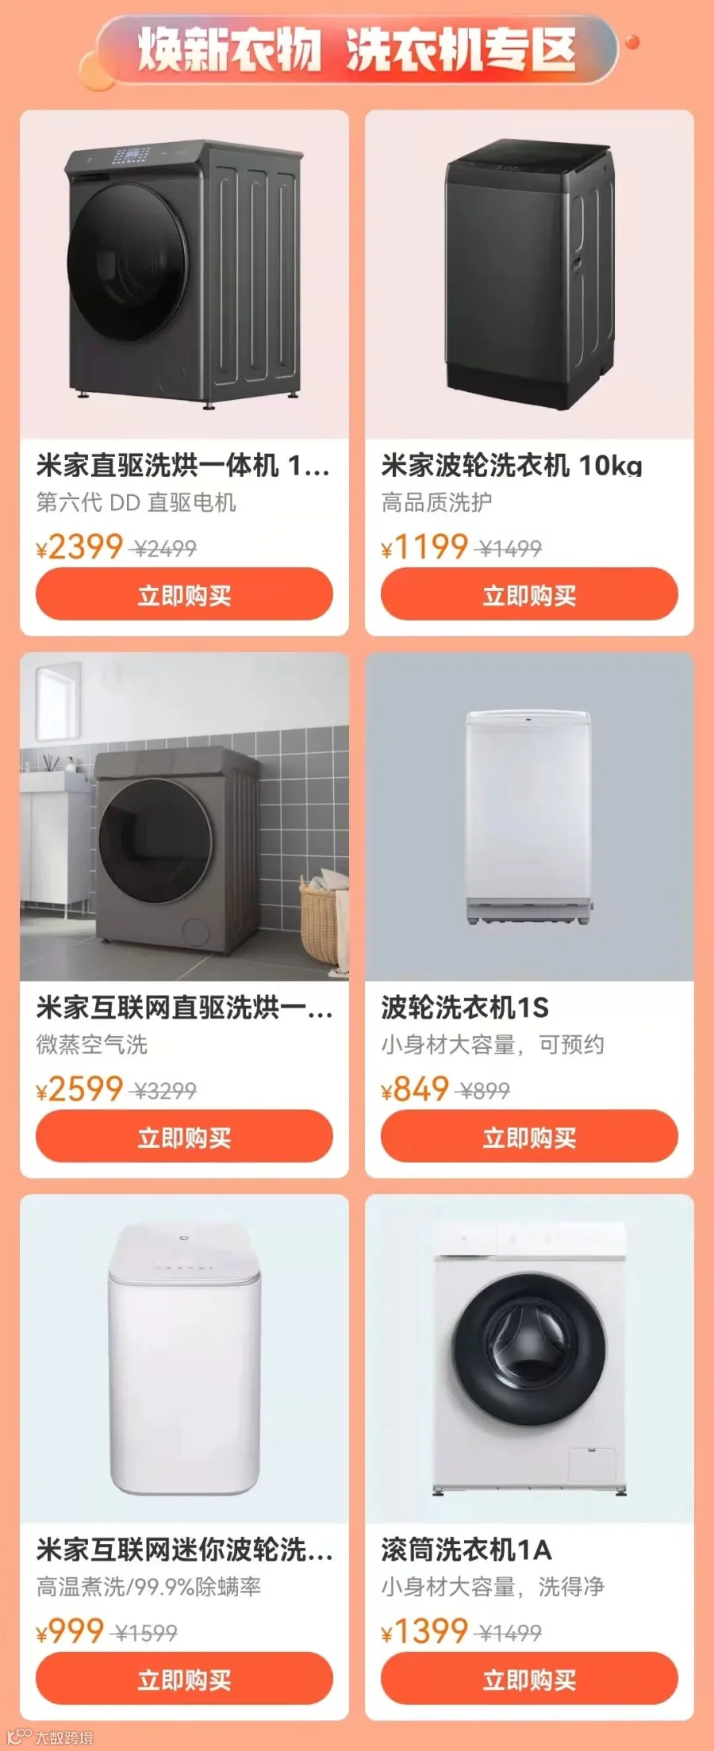This screenshot has width=714, height=1751.
Task: Open the white mini top-load washer image
Action: point(184,1359)
